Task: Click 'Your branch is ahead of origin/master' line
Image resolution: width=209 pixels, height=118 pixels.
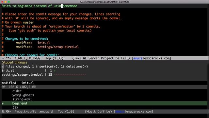Action: click(x=51, y=27)
